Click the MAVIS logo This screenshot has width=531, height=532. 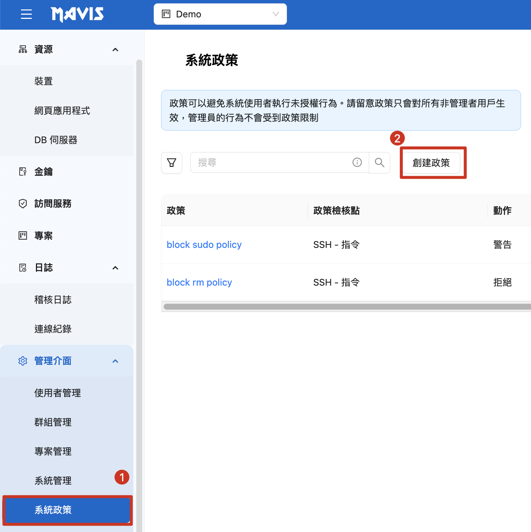pos(77,14)
